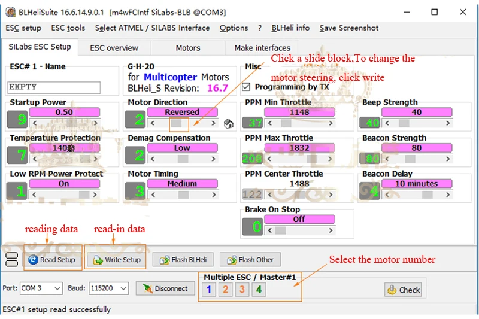Open the Options menu
Viewport: 479px width, 319px height.
click(x=234, y=28)
